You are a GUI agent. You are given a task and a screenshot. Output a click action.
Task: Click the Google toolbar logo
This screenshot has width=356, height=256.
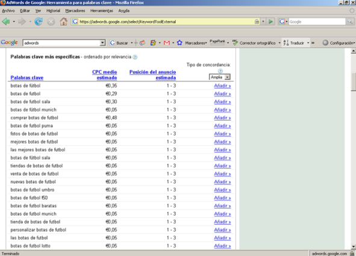9,42
